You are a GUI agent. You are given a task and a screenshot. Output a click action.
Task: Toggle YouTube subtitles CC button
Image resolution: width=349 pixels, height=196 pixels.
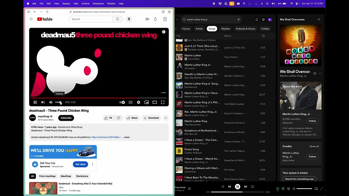click(131, 102)
